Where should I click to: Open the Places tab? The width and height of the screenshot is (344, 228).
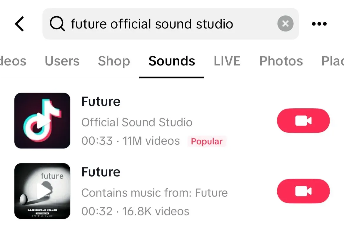pos(333,61)
